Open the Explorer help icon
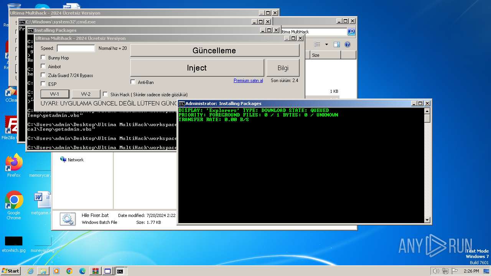The height and width of the screenshot is (276, 491). pos(347,44)
